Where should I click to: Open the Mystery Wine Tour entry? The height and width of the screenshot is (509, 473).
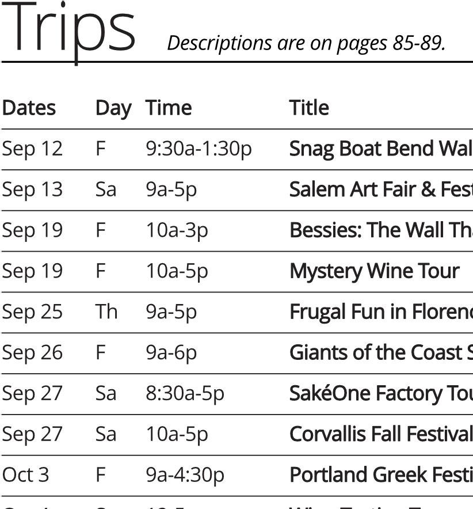pos(374,271)
